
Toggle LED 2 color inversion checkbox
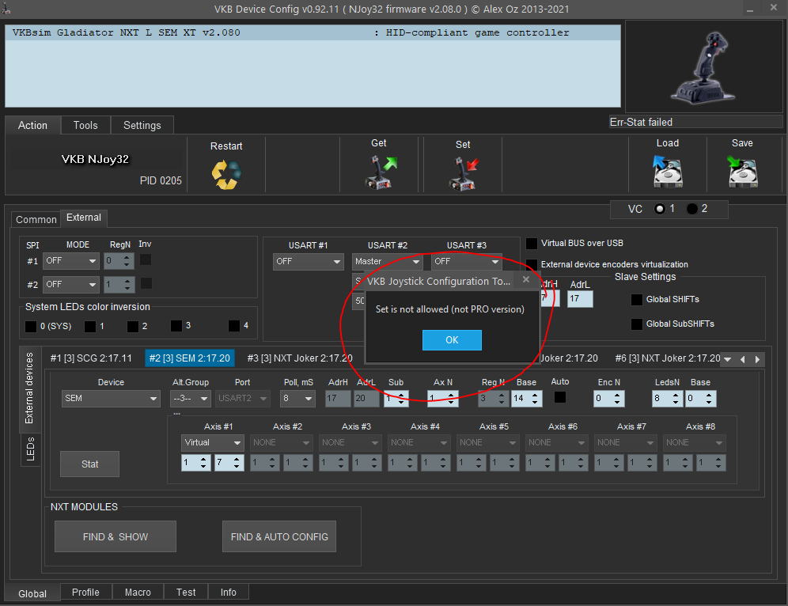pos(133,327)
